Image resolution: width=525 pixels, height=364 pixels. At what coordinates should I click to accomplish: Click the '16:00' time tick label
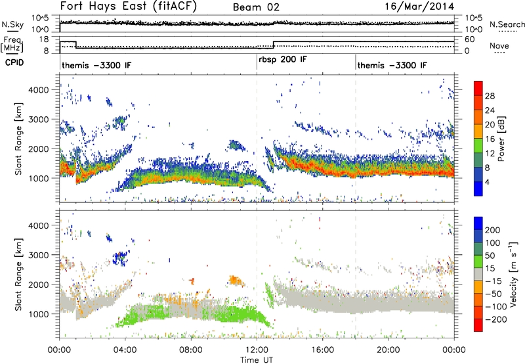point(322,350)
